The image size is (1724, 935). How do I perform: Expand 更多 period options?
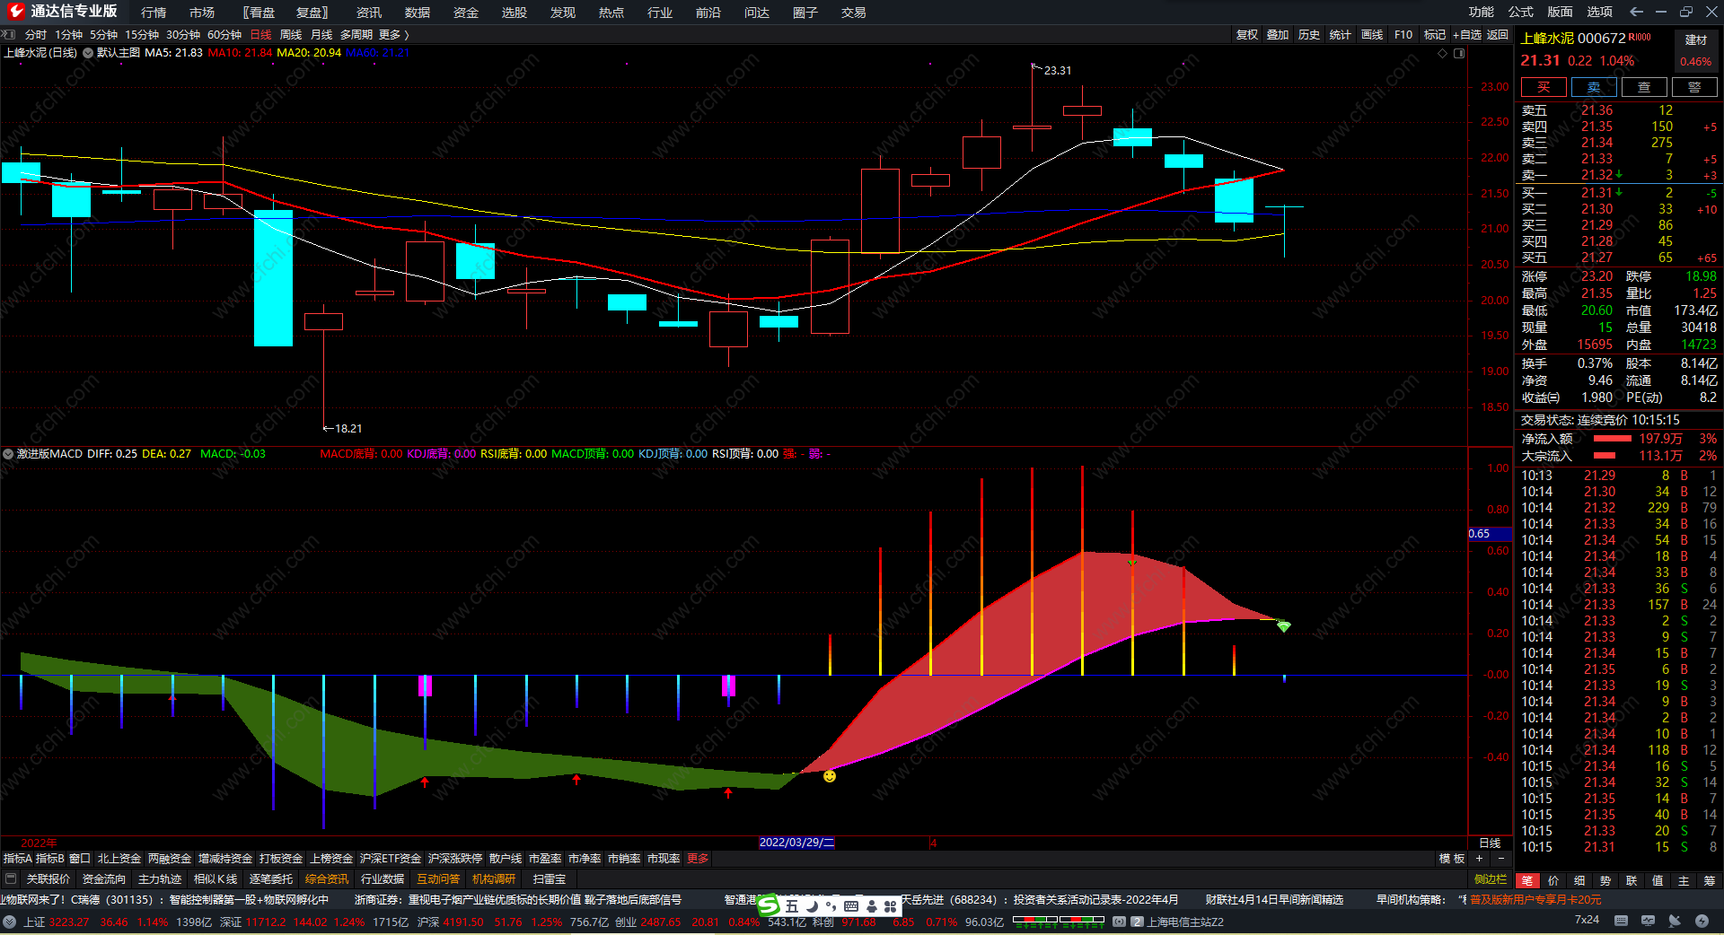tap(394, 34)
